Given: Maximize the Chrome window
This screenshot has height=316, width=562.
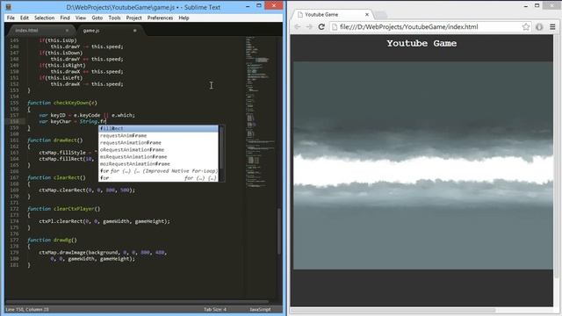Looking at the screenshot, I should coord(537,6).
